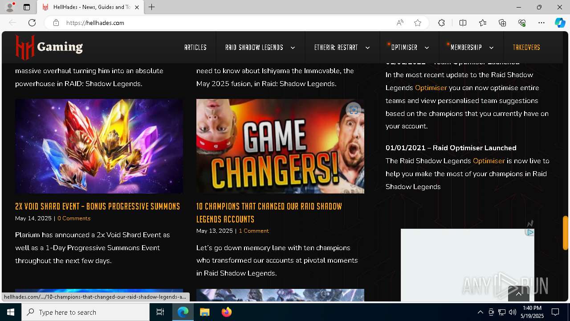Open Edge Settings and more menu

click(x=541, y=23)
